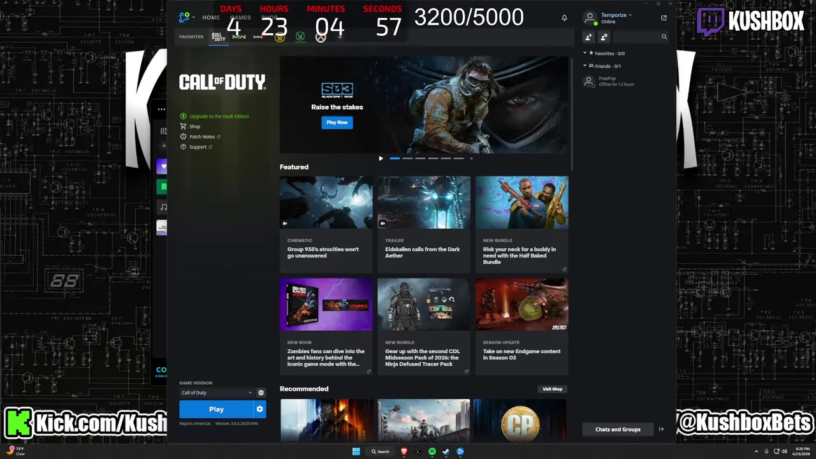Click the blue Play button

coord(216,409)
